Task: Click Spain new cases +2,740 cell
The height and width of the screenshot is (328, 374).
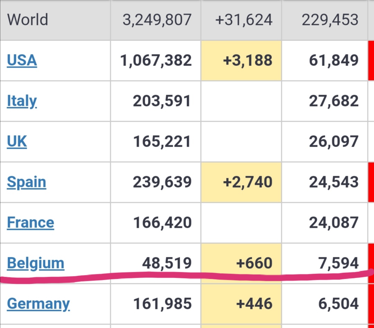Action: [x=248, y=182]
